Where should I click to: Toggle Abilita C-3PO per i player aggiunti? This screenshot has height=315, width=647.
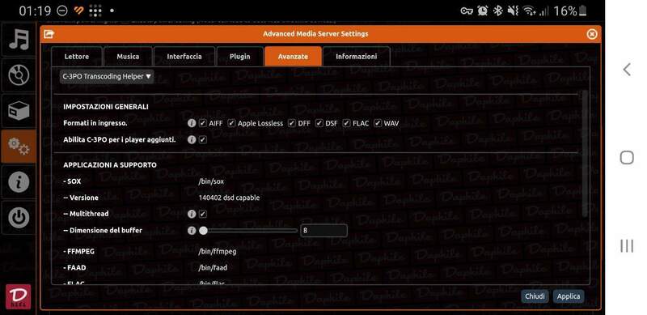pos(203,140)
